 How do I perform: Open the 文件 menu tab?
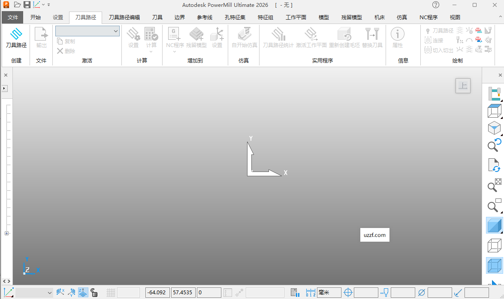[13, 18]
